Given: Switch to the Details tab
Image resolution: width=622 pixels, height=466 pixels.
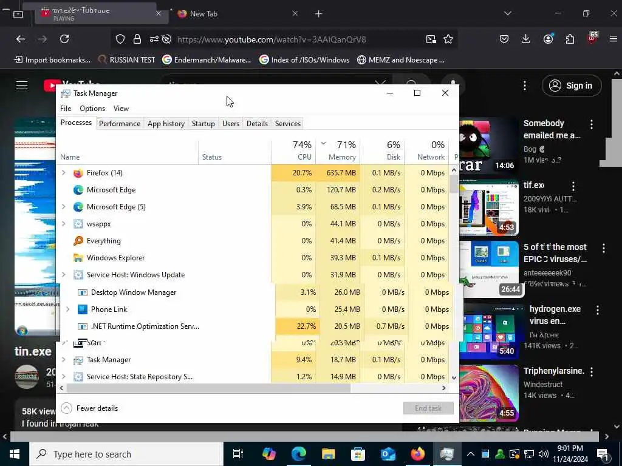Looking at the screenshot, I should pos(257,124).
